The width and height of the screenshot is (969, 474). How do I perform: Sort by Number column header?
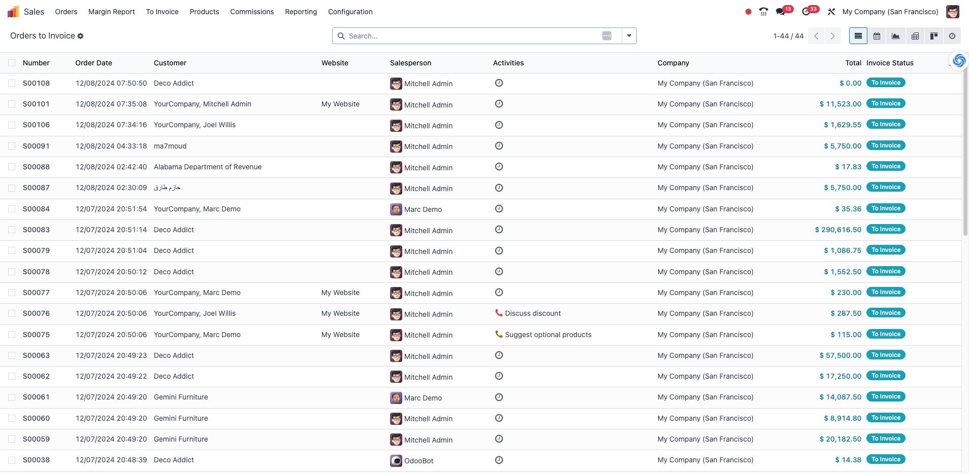[x=36, y=63]
